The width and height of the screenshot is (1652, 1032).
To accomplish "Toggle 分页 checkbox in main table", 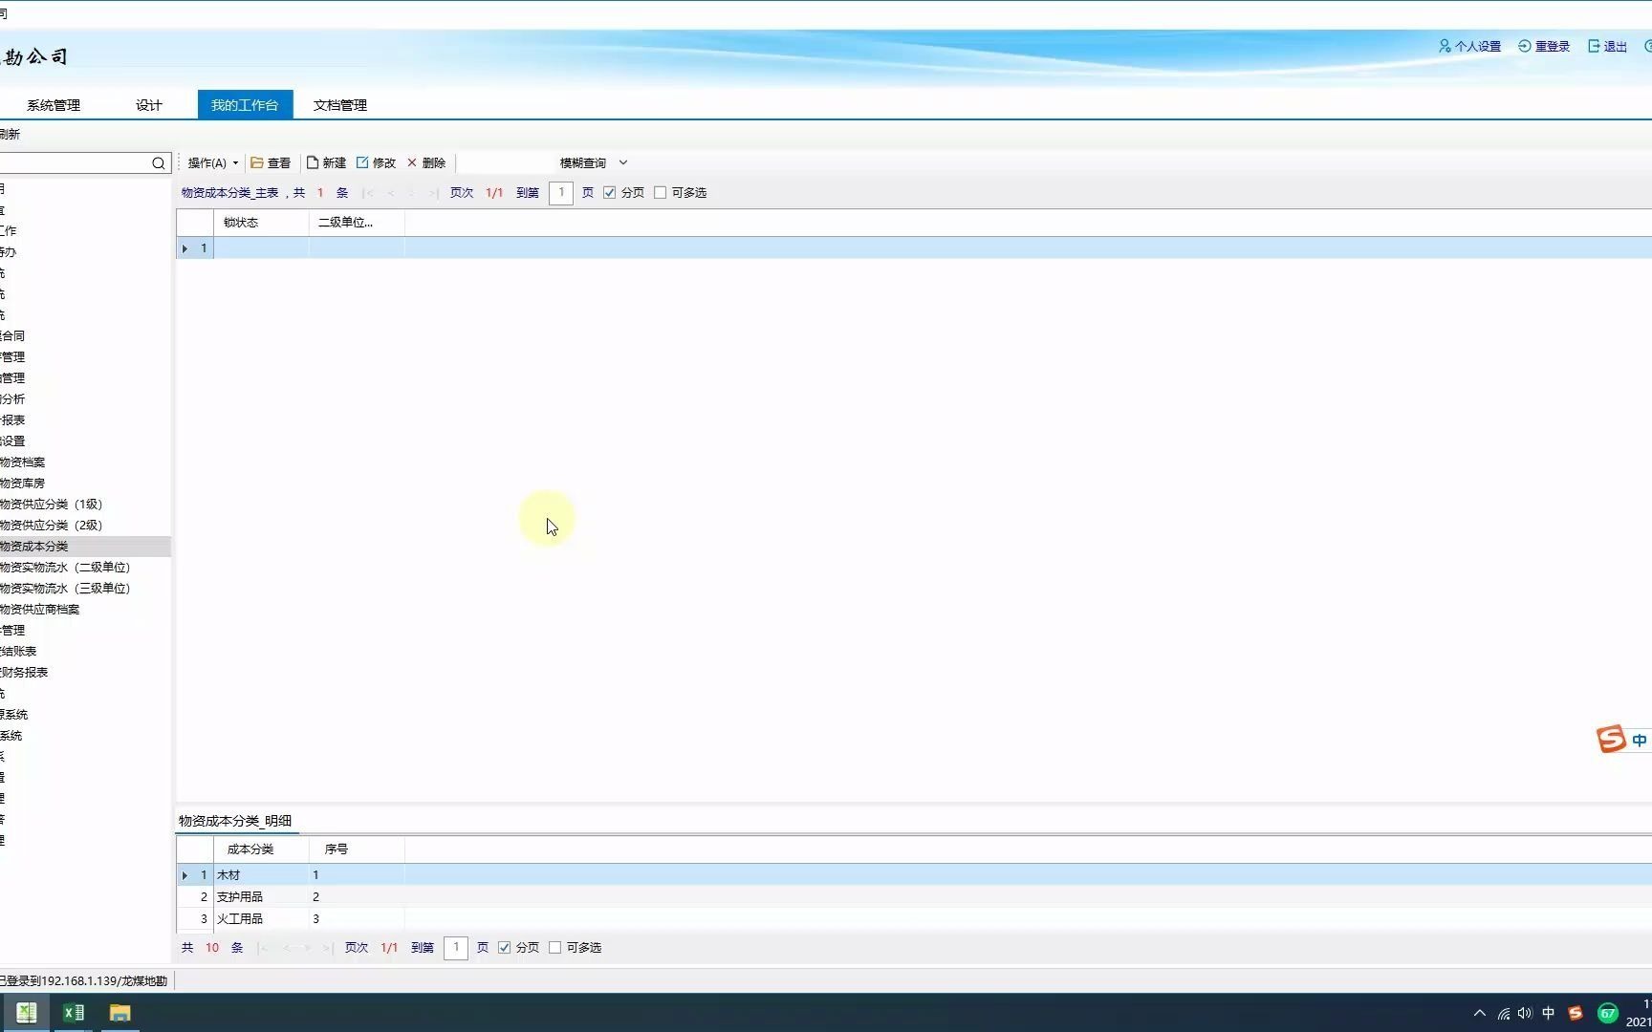I will point(609,193).
